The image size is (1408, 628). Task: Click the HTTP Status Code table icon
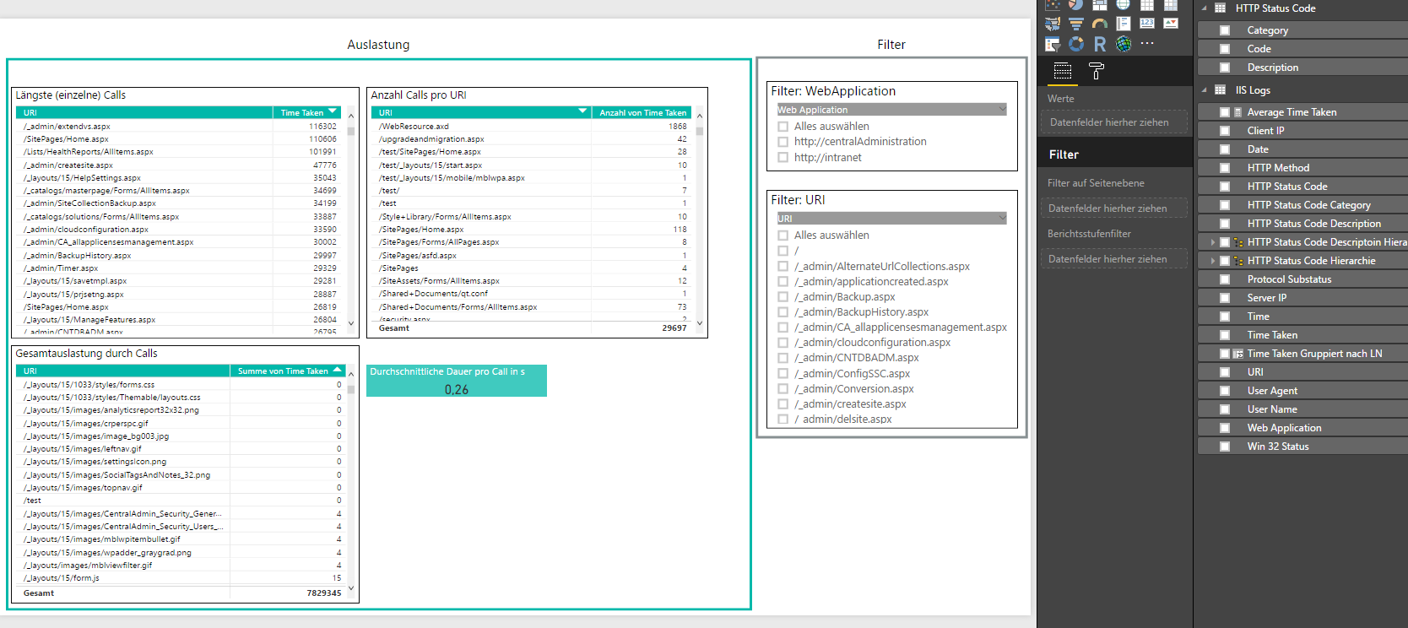pos(1220,8)
